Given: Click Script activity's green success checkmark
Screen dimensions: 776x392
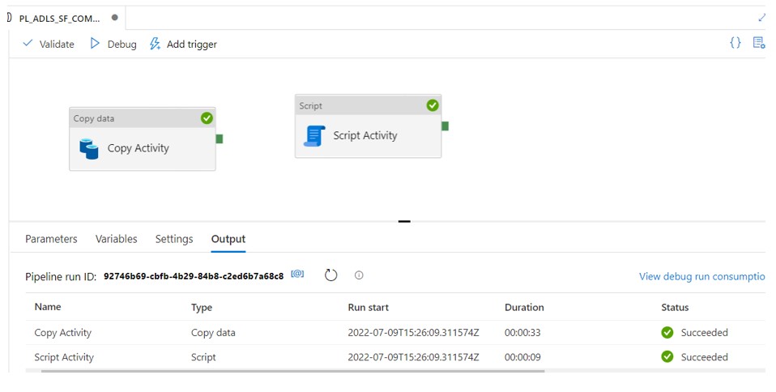Looking at the screenshot, I should tap(433, 105).
